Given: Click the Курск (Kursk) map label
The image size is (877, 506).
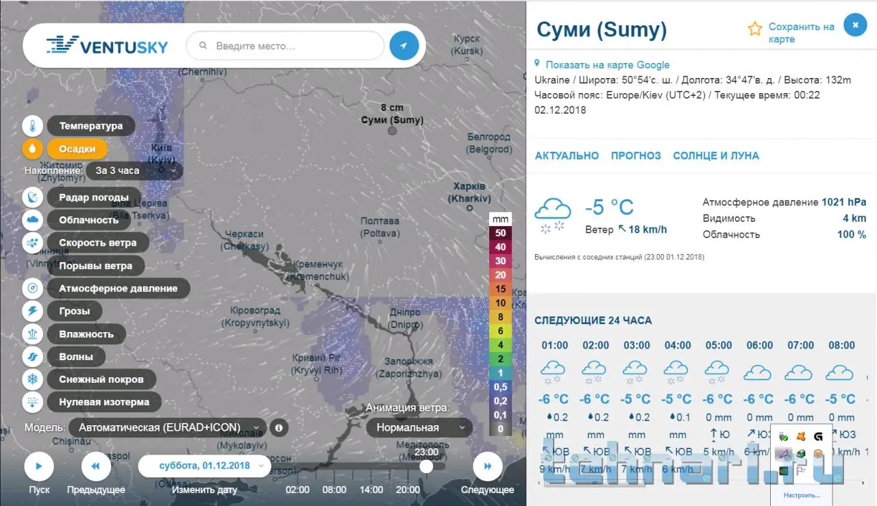Looking at the screenshot, I should tap(467, 45).
